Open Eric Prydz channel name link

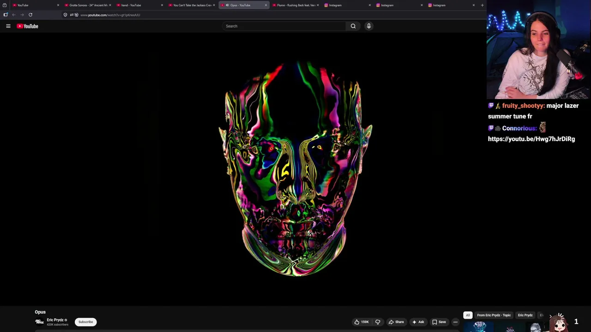(55, 320)
